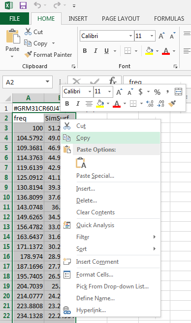This screenshot has height=323, width=191.
Task: Expand the Filter submenu arrow
Action: coord(155,237)
